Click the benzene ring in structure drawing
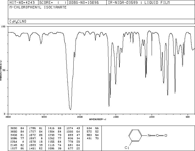195x151 pixels. (x=135, y=135)
